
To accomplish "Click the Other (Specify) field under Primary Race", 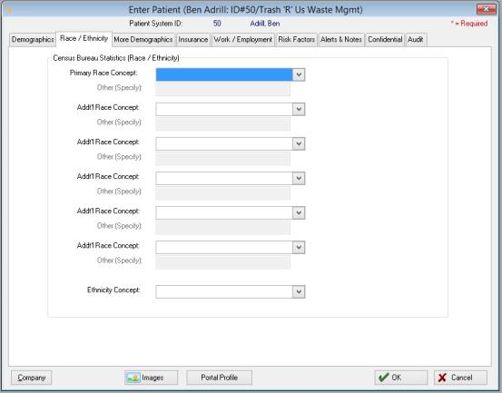I will click(222, 89).
